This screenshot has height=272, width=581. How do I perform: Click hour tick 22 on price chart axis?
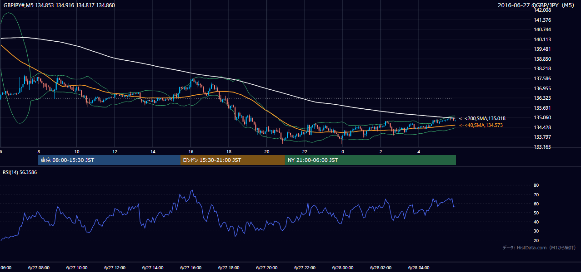click(305, 151)
